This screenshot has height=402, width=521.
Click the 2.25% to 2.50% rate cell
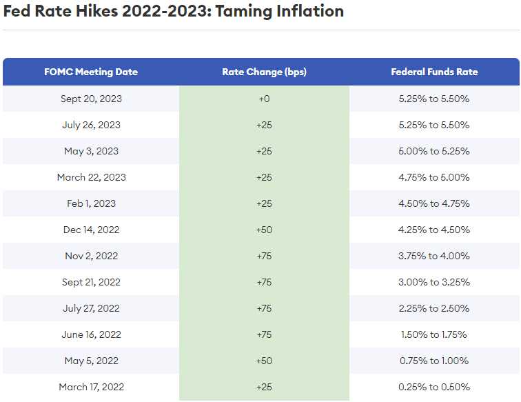pyautogui.click(x=434, y=308)
